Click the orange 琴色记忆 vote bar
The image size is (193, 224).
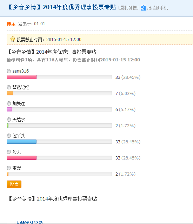10,93
